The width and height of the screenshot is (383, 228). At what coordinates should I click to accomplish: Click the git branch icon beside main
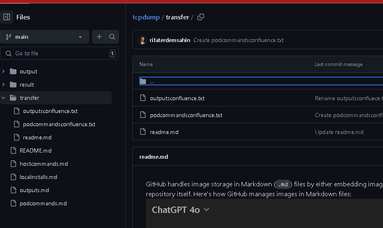pos(9,37)
